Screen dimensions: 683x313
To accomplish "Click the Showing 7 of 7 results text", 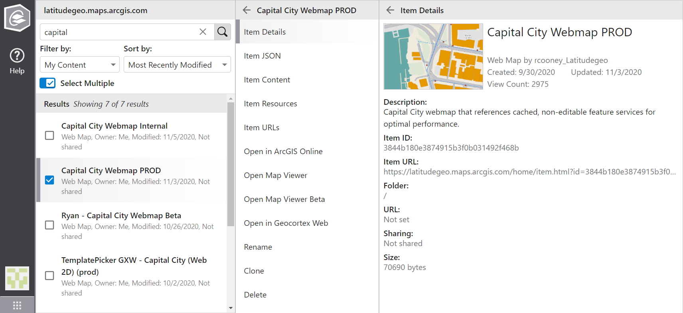I will pos(111,104).
